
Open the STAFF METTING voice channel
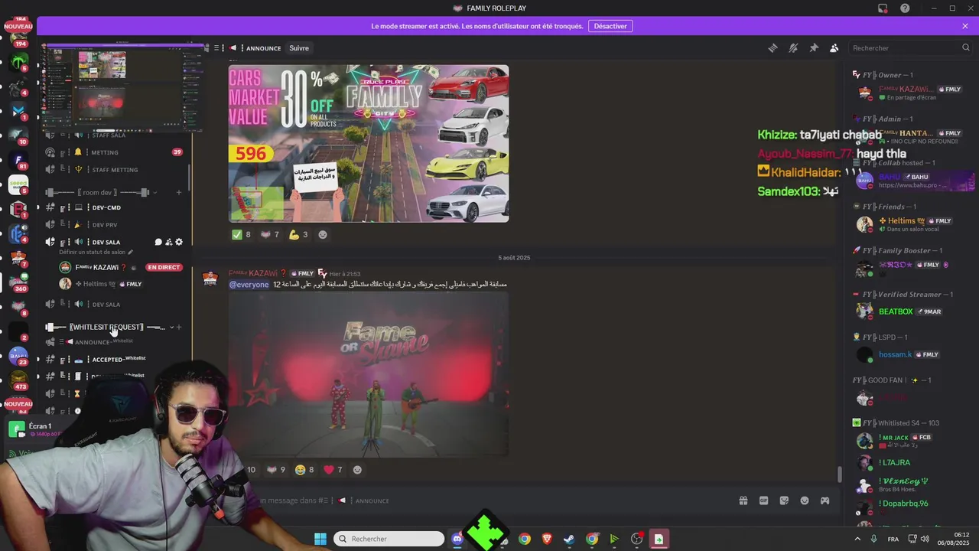point(115,170)
